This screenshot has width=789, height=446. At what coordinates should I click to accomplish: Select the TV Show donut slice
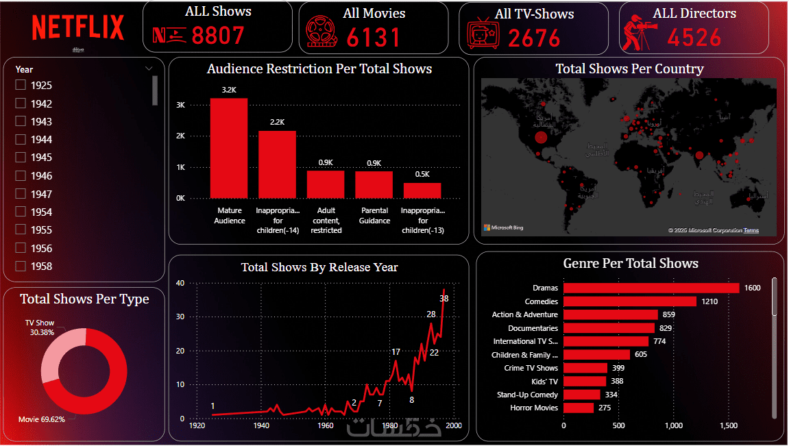(x=56, y=351)
